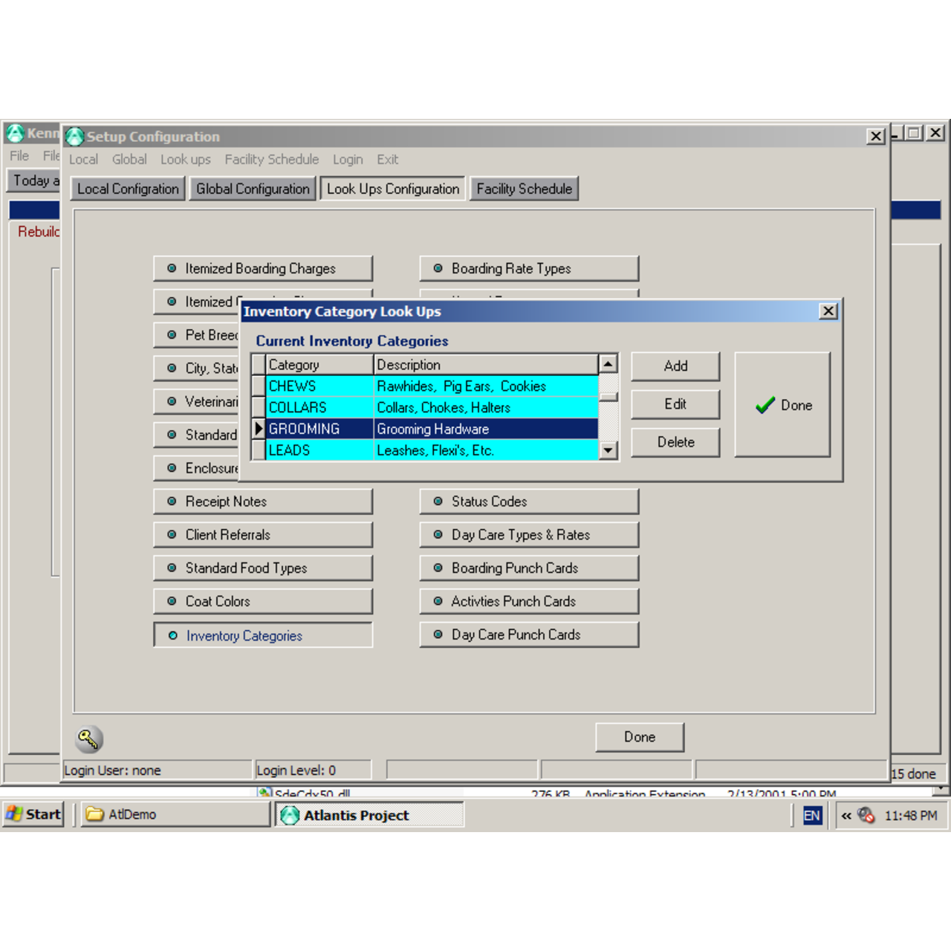Click the key icon at bottom left
This screenshot has height=951, width=951.
click(x=89, y=739)
